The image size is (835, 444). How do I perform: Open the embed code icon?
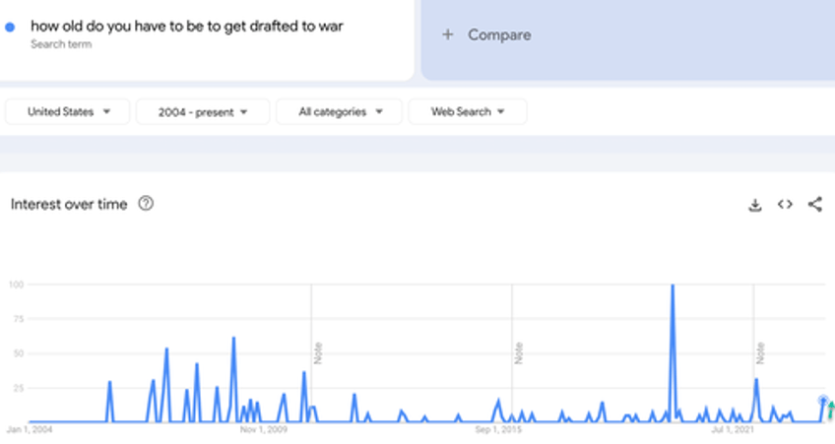coord(785,205)
